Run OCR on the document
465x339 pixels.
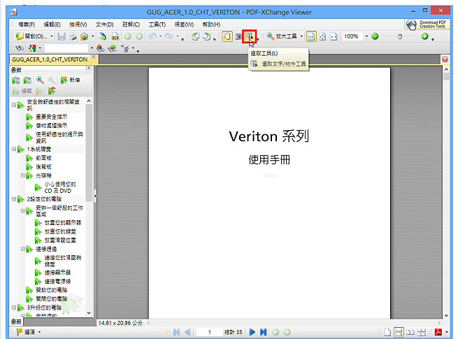tap(115, 36)
